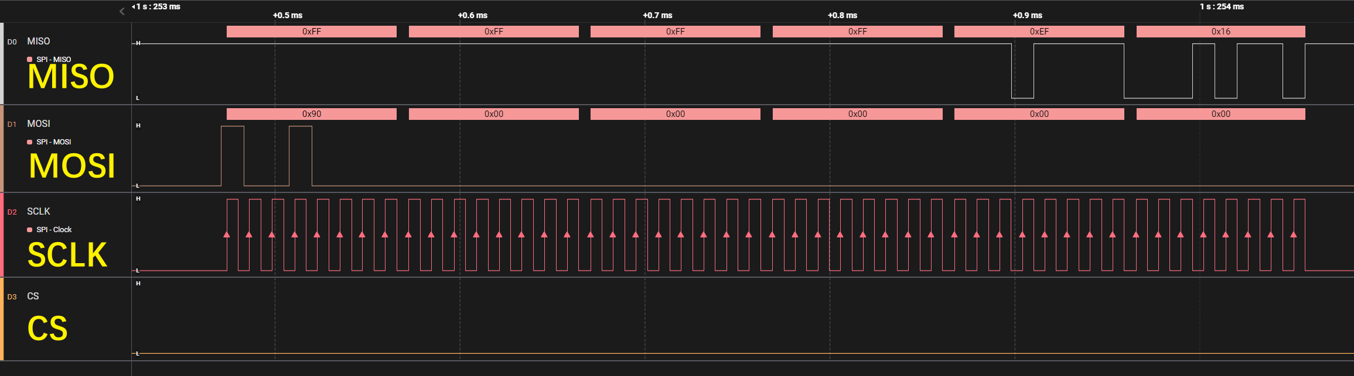This screenshot has width=1354, height=376.
Task: Select the MOSI 0x00 bubble under +0.7 ms
Action: click(676, 114)
